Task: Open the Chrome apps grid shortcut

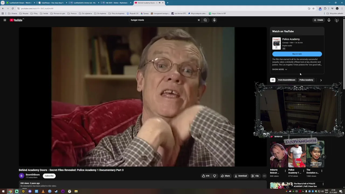Action: tap(3, 13)
